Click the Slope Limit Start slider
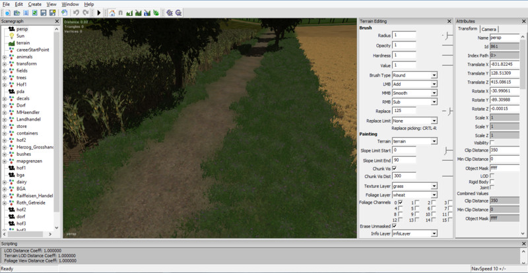Image resolution: width=528 pixels, height=273 pixels. [447, 151]
